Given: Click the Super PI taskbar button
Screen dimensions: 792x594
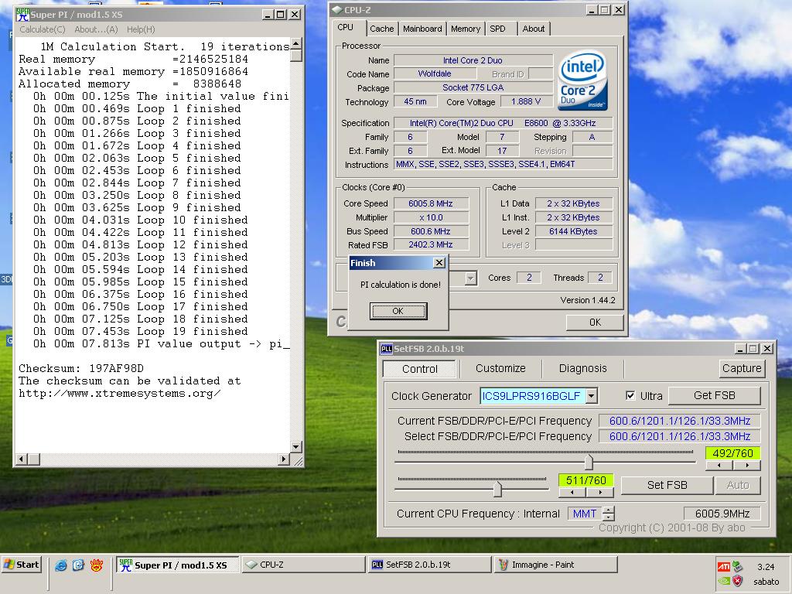Looking at the screenshot, I should coord(178,565).
